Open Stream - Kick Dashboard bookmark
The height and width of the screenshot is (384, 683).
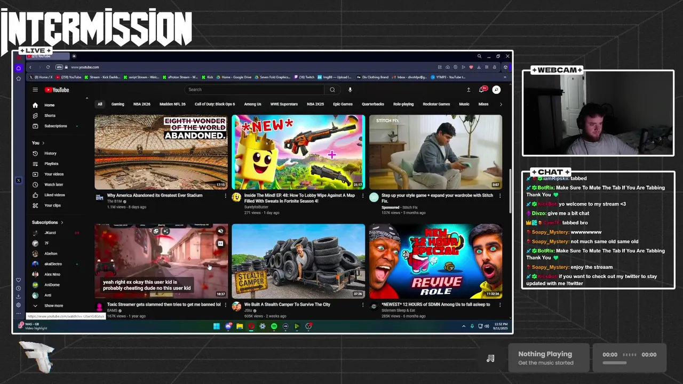[103, 77]
